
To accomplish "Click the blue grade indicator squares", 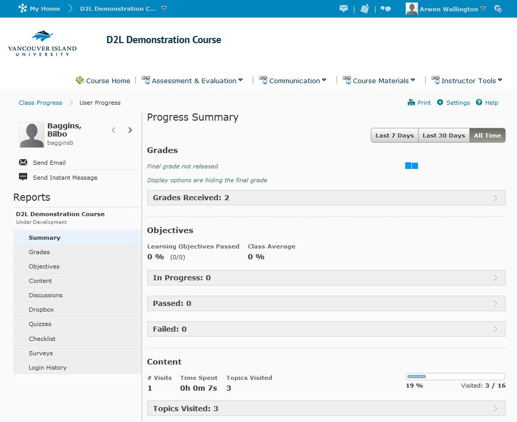I will 411,166.
